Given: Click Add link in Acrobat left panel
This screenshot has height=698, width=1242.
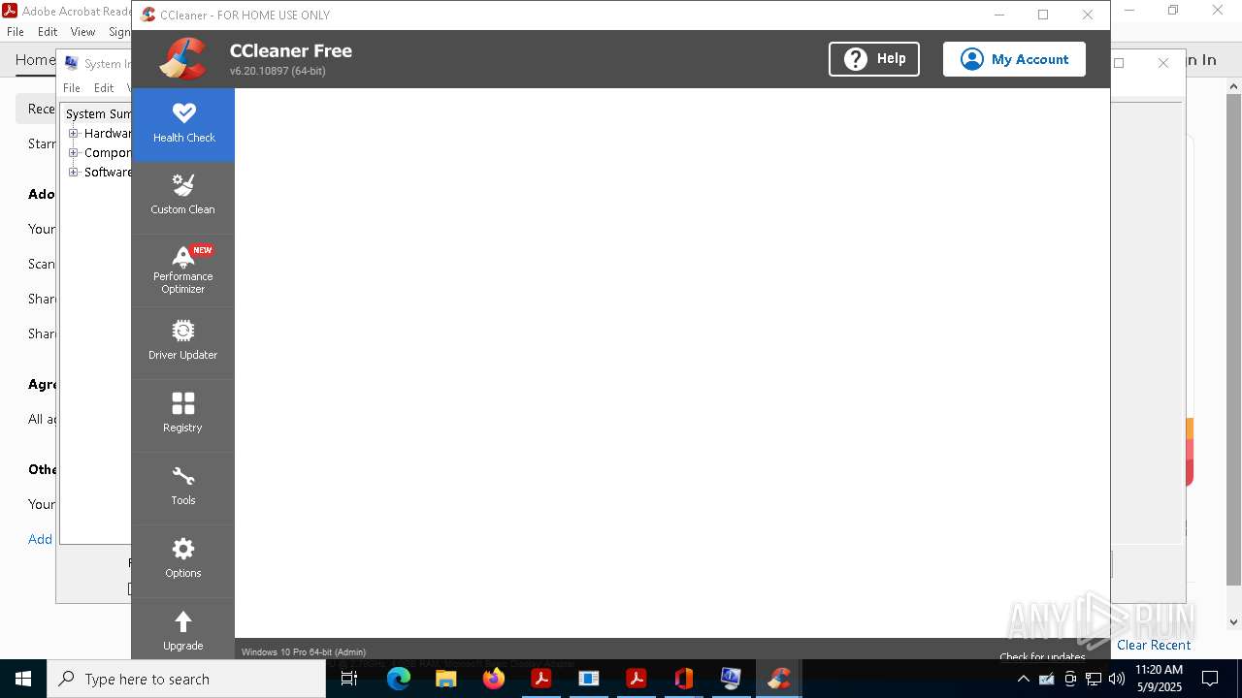Looking at the screenshot, I should (40, 539).
